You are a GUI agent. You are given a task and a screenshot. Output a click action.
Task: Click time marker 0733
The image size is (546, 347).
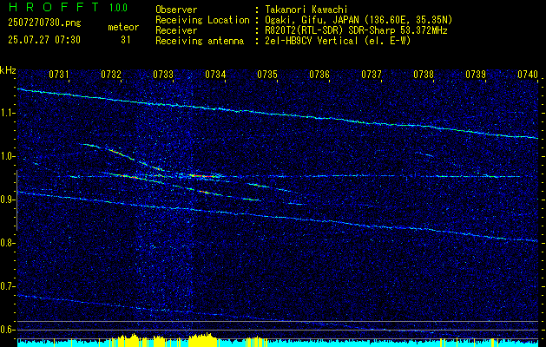pos(163,75)
